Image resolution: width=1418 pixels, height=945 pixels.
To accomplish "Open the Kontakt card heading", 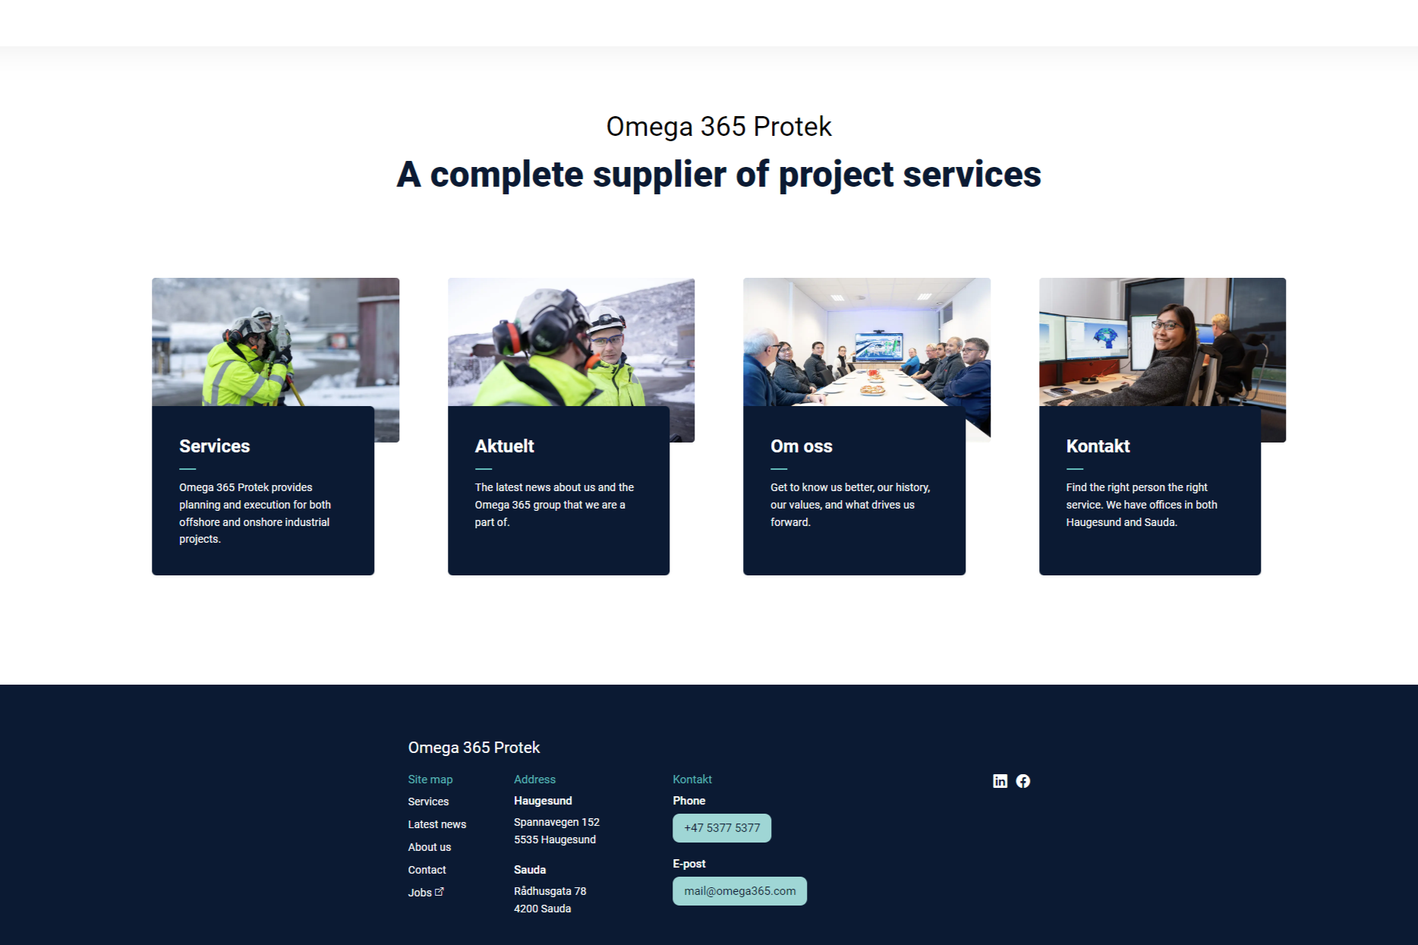I will click(x=1098, y=446).
